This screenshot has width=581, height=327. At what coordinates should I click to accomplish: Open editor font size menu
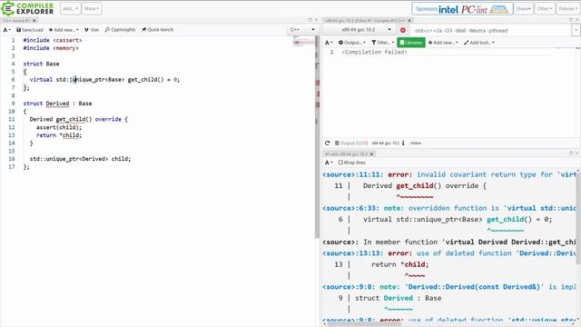6,30
